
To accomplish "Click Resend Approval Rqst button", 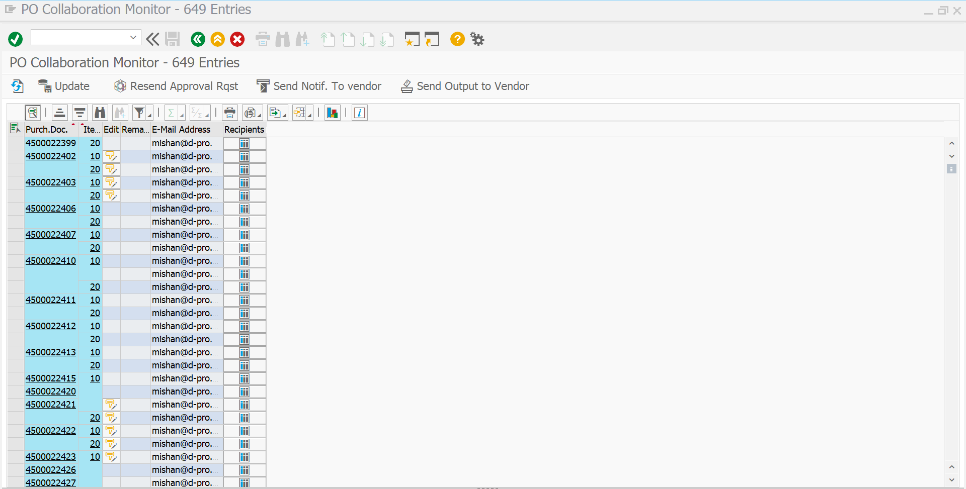I will 176,86.
